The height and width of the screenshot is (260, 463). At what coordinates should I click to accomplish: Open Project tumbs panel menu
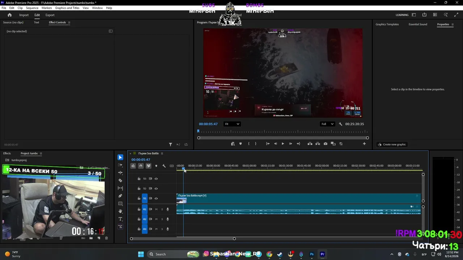click(41, 153)
